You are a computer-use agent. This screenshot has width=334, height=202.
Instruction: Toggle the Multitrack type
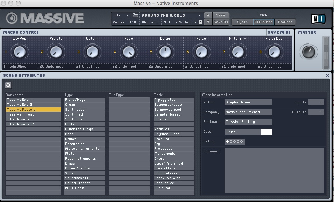pos(85,188)
